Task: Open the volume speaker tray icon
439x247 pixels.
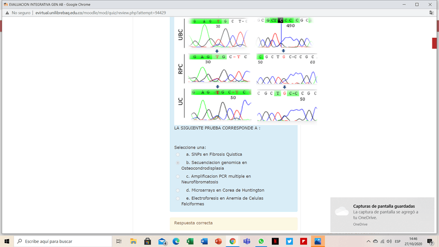Action: [389, 241]
